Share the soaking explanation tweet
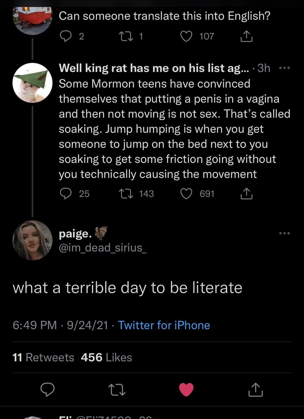Screen dimensions: 304x419 point(247,194)
